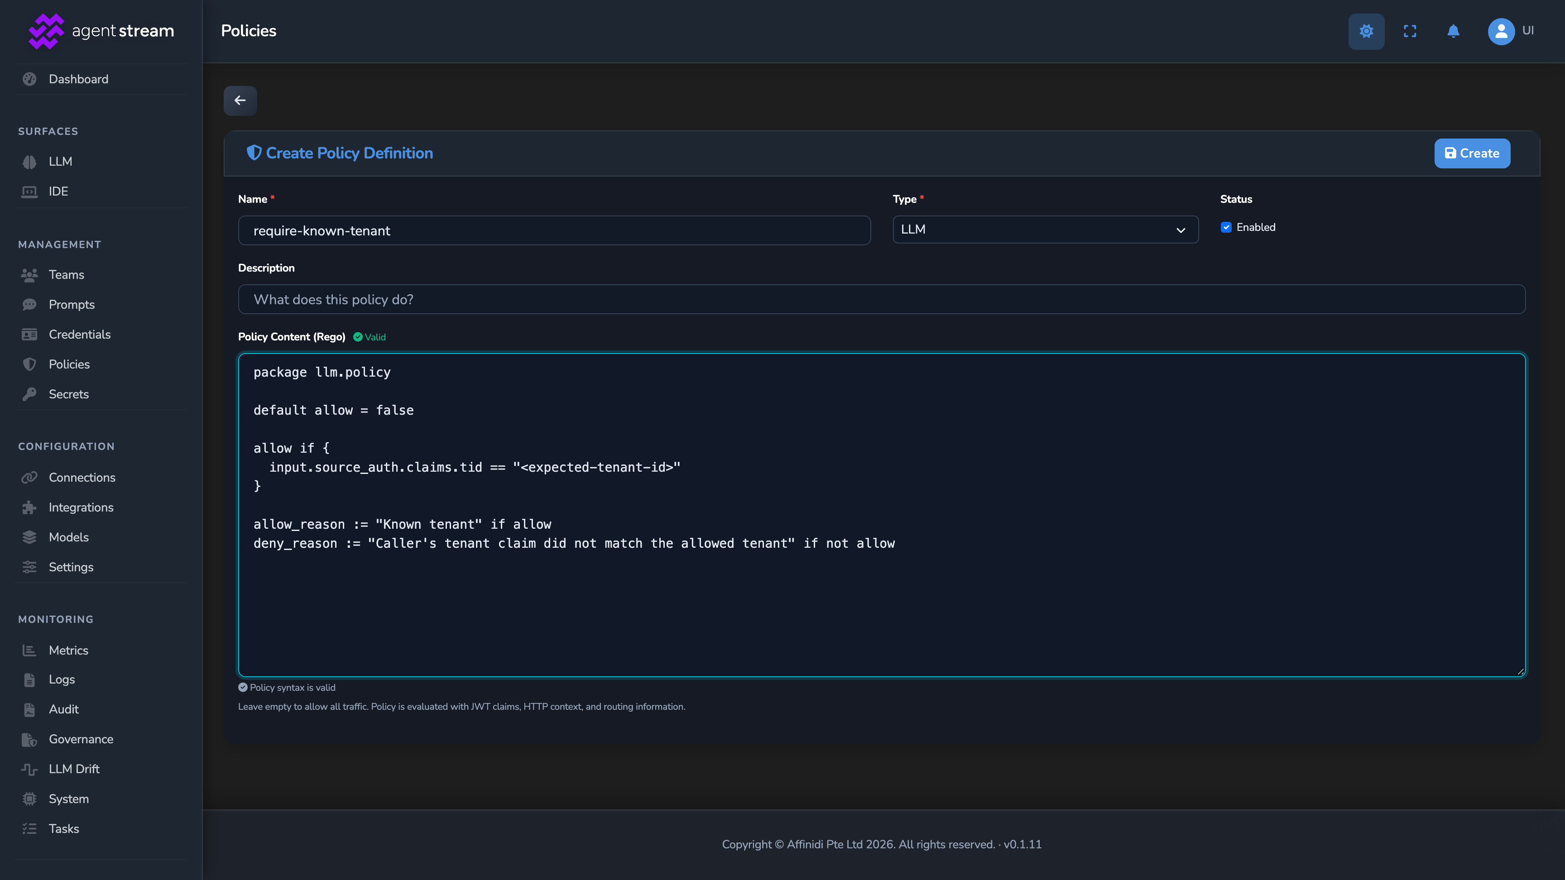Click the Create Policy Definition heading
The height and width of the screenshot is (880, 1565).
(x=349, y=153)
